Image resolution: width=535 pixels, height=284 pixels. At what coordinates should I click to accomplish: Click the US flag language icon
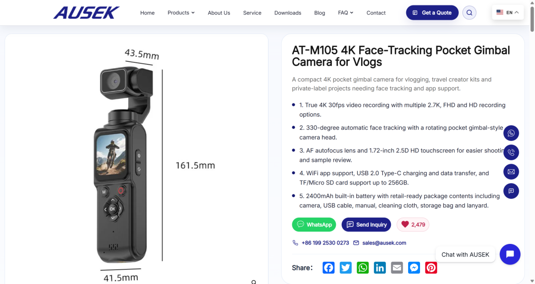[x=500, y=12]
